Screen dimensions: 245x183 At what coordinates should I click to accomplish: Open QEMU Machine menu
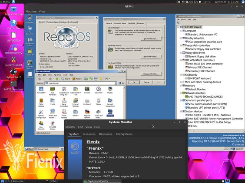pyautogui.click(x=31, y=12)
